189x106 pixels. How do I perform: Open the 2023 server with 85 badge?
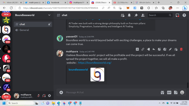[6, 68]
